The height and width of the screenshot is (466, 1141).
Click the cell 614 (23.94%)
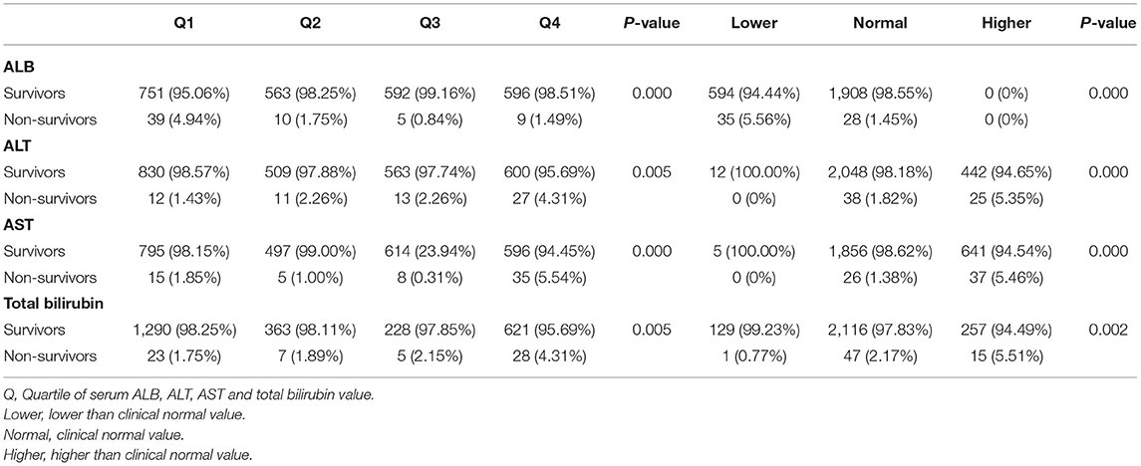coord(428,253)
